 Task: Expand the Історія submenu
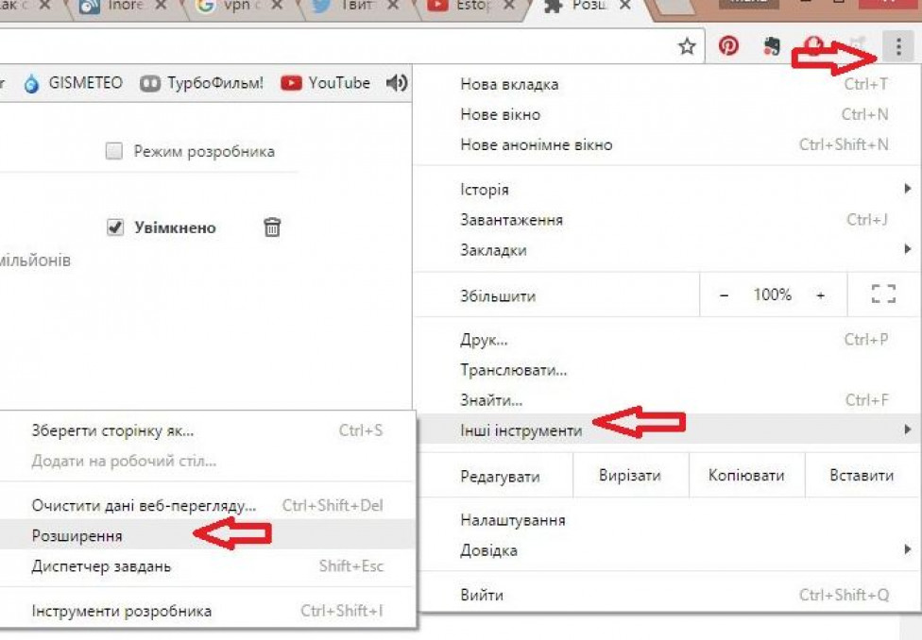(x=661, y=190)
